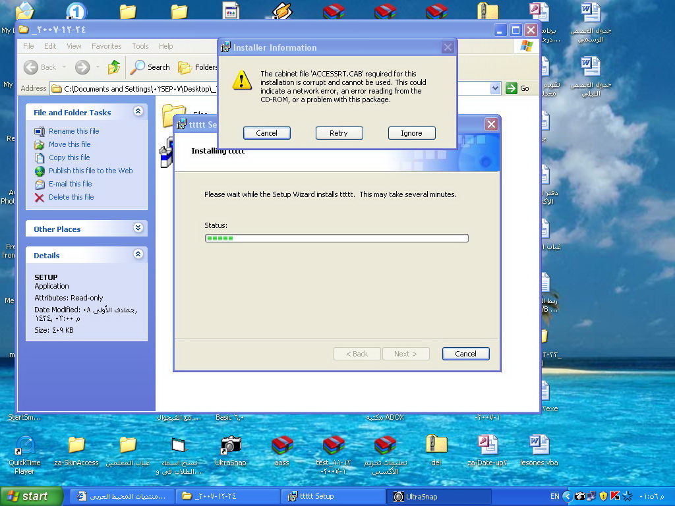The width and height of the screenshot is (675, 506).
Task: Toggle the Folders toolbar button
Action: tap(198, 67)
